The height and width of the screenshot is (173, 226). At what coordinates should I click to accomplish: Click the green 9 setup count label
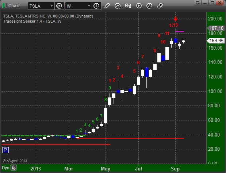click(x=110, y=88)
